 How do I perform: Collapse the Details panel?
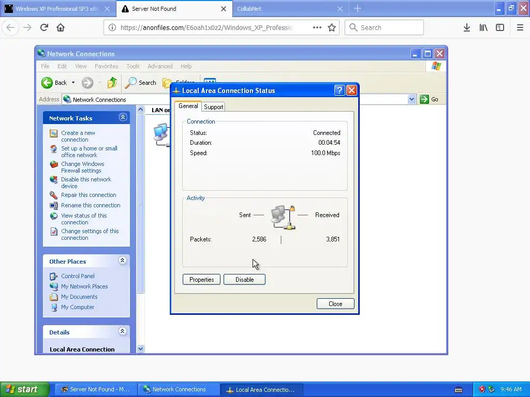click(122, 331)
